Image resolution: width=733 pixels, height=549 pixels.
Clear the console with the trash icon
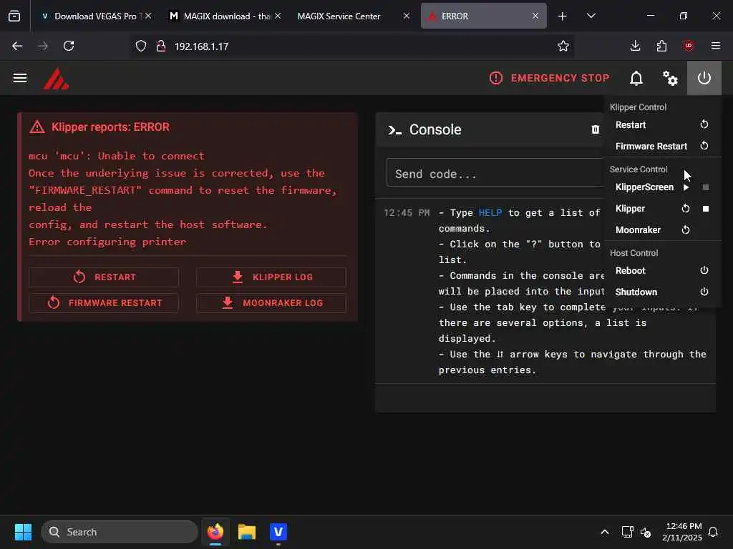(x=595, y=129)
